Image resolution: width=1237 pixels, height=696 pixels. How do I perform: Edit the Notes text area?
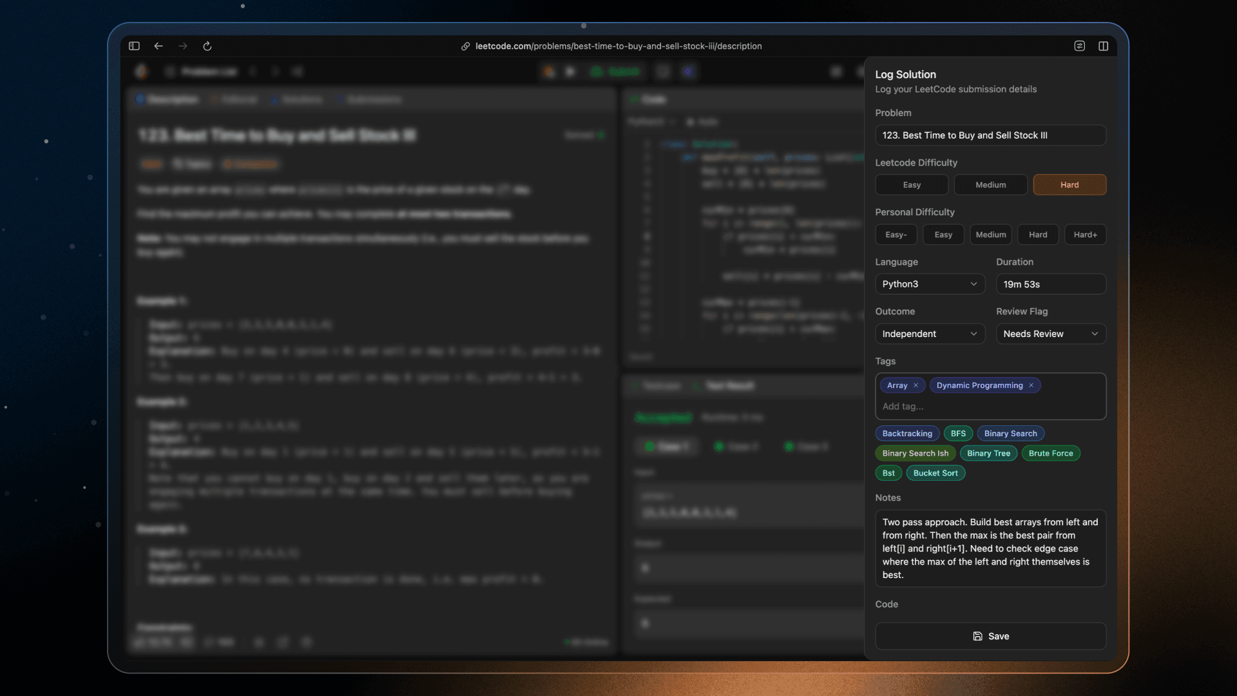coord(990,548)
